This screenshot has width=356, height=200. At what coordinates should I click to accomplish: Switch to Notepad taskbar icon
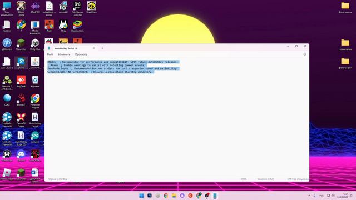pyautogui.click(x=215, y=196)
